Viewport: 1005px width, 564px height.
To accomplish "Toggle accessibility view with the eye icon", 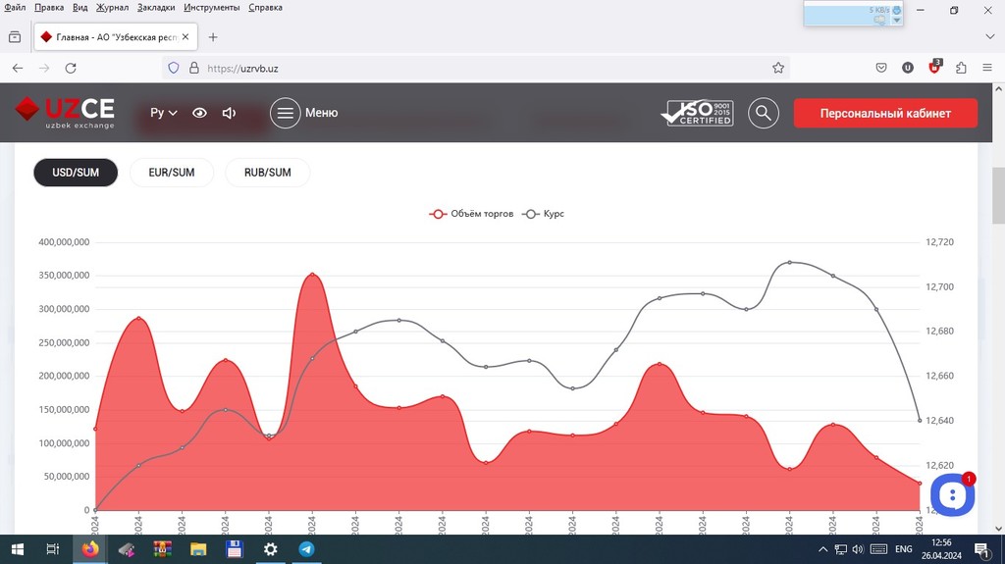I will 199,113.
